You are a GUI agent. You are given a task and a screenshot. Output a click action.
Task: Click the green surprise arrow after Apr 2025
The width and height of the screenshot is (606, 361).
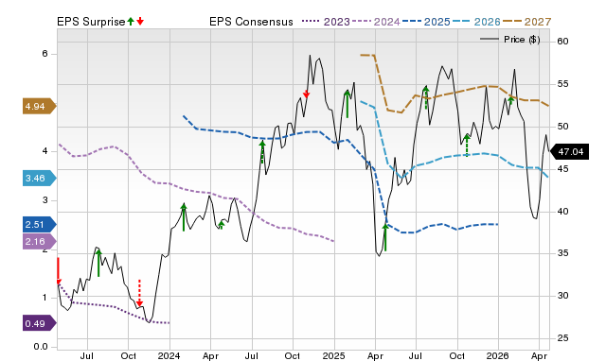[x=385, y=237]
